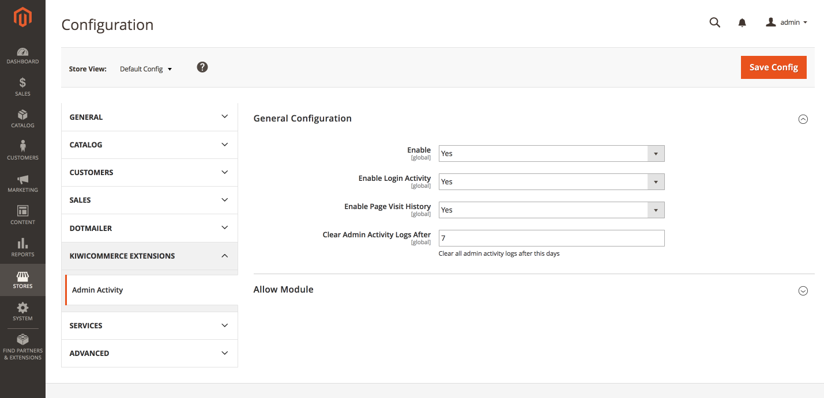Image resolution: width=824 pixels, height=398 pixels.
Task: Open the Enable Page Visit History dropdown
Action: pos(551,210)
